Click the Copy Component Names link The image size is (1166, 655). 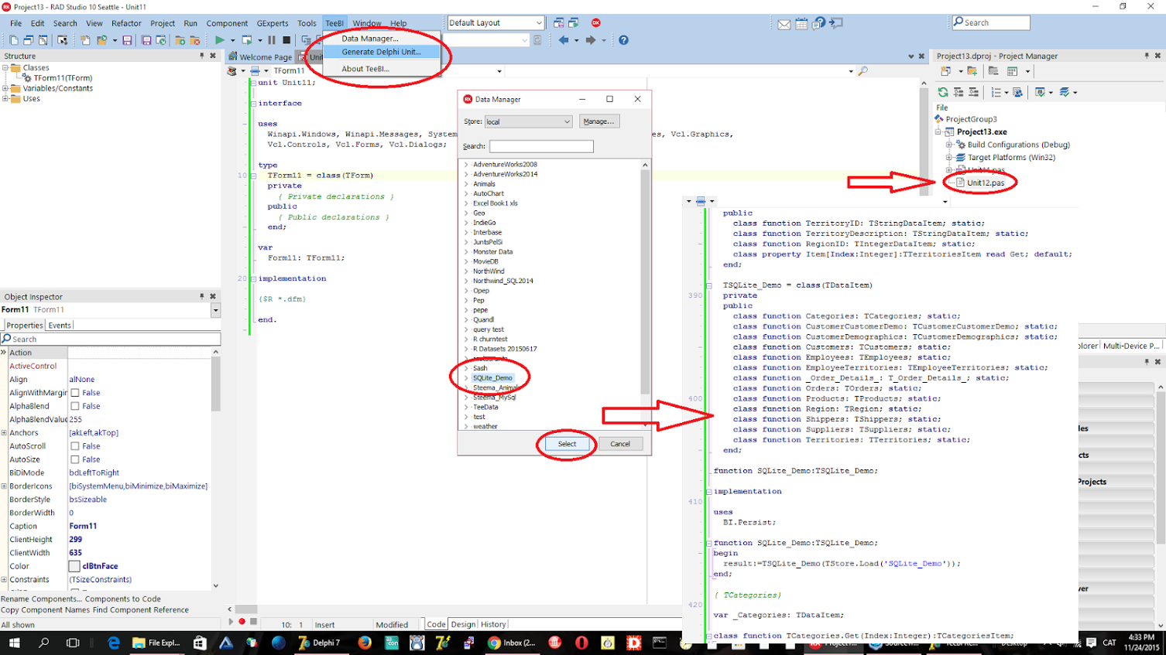(x=45, y=610)
